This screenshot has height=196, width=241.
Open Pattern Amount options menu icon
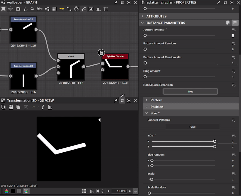tap(233, 30)
